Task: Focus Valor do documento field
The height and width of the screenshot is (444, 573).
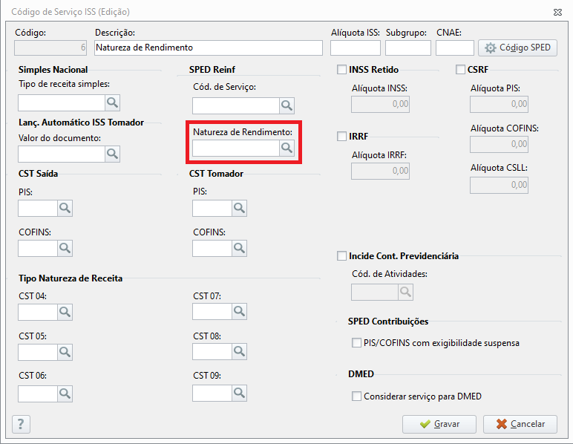Action: [62, 154]
